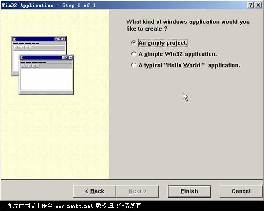Pick the typical "Hello World!" application option
The image size is (264, 211).
pyautogui.click(x=133, y=65)
